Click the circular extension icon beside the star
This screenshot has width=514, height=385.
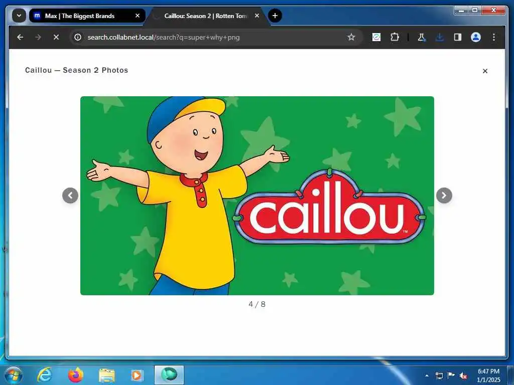click(376, 37)
